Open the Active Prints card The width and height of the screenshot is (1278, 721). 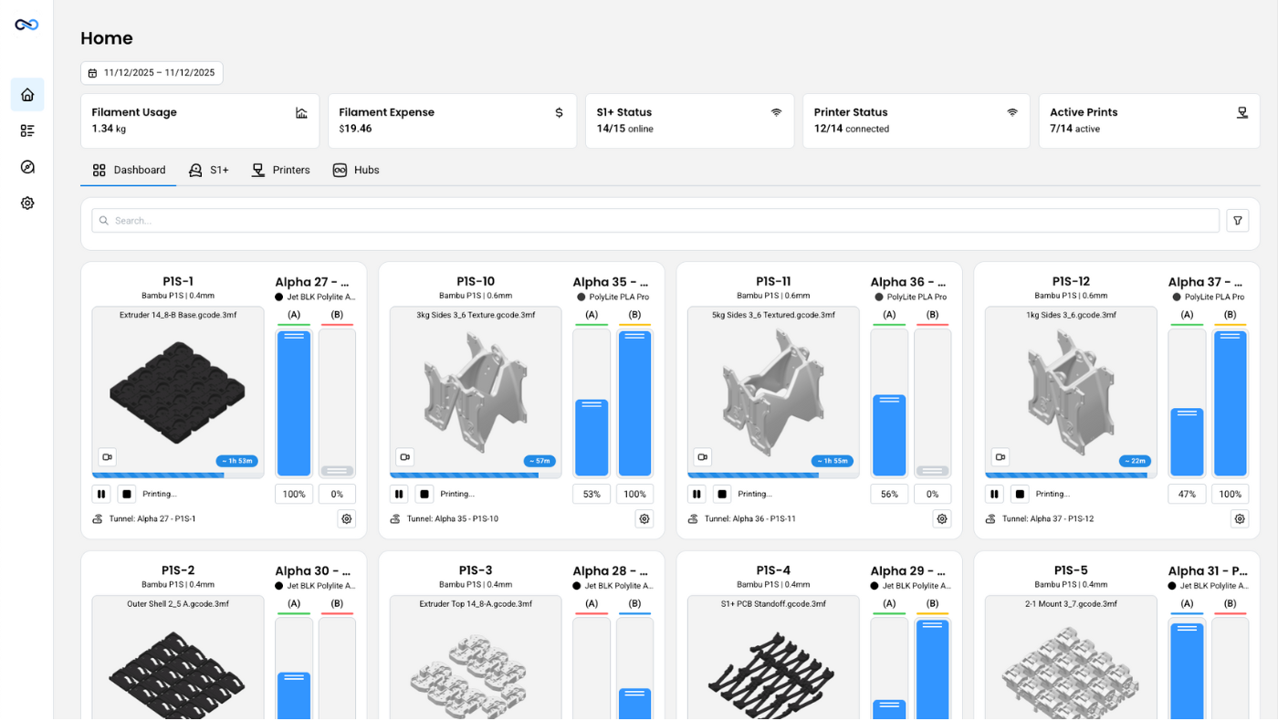click(1148, 120)
